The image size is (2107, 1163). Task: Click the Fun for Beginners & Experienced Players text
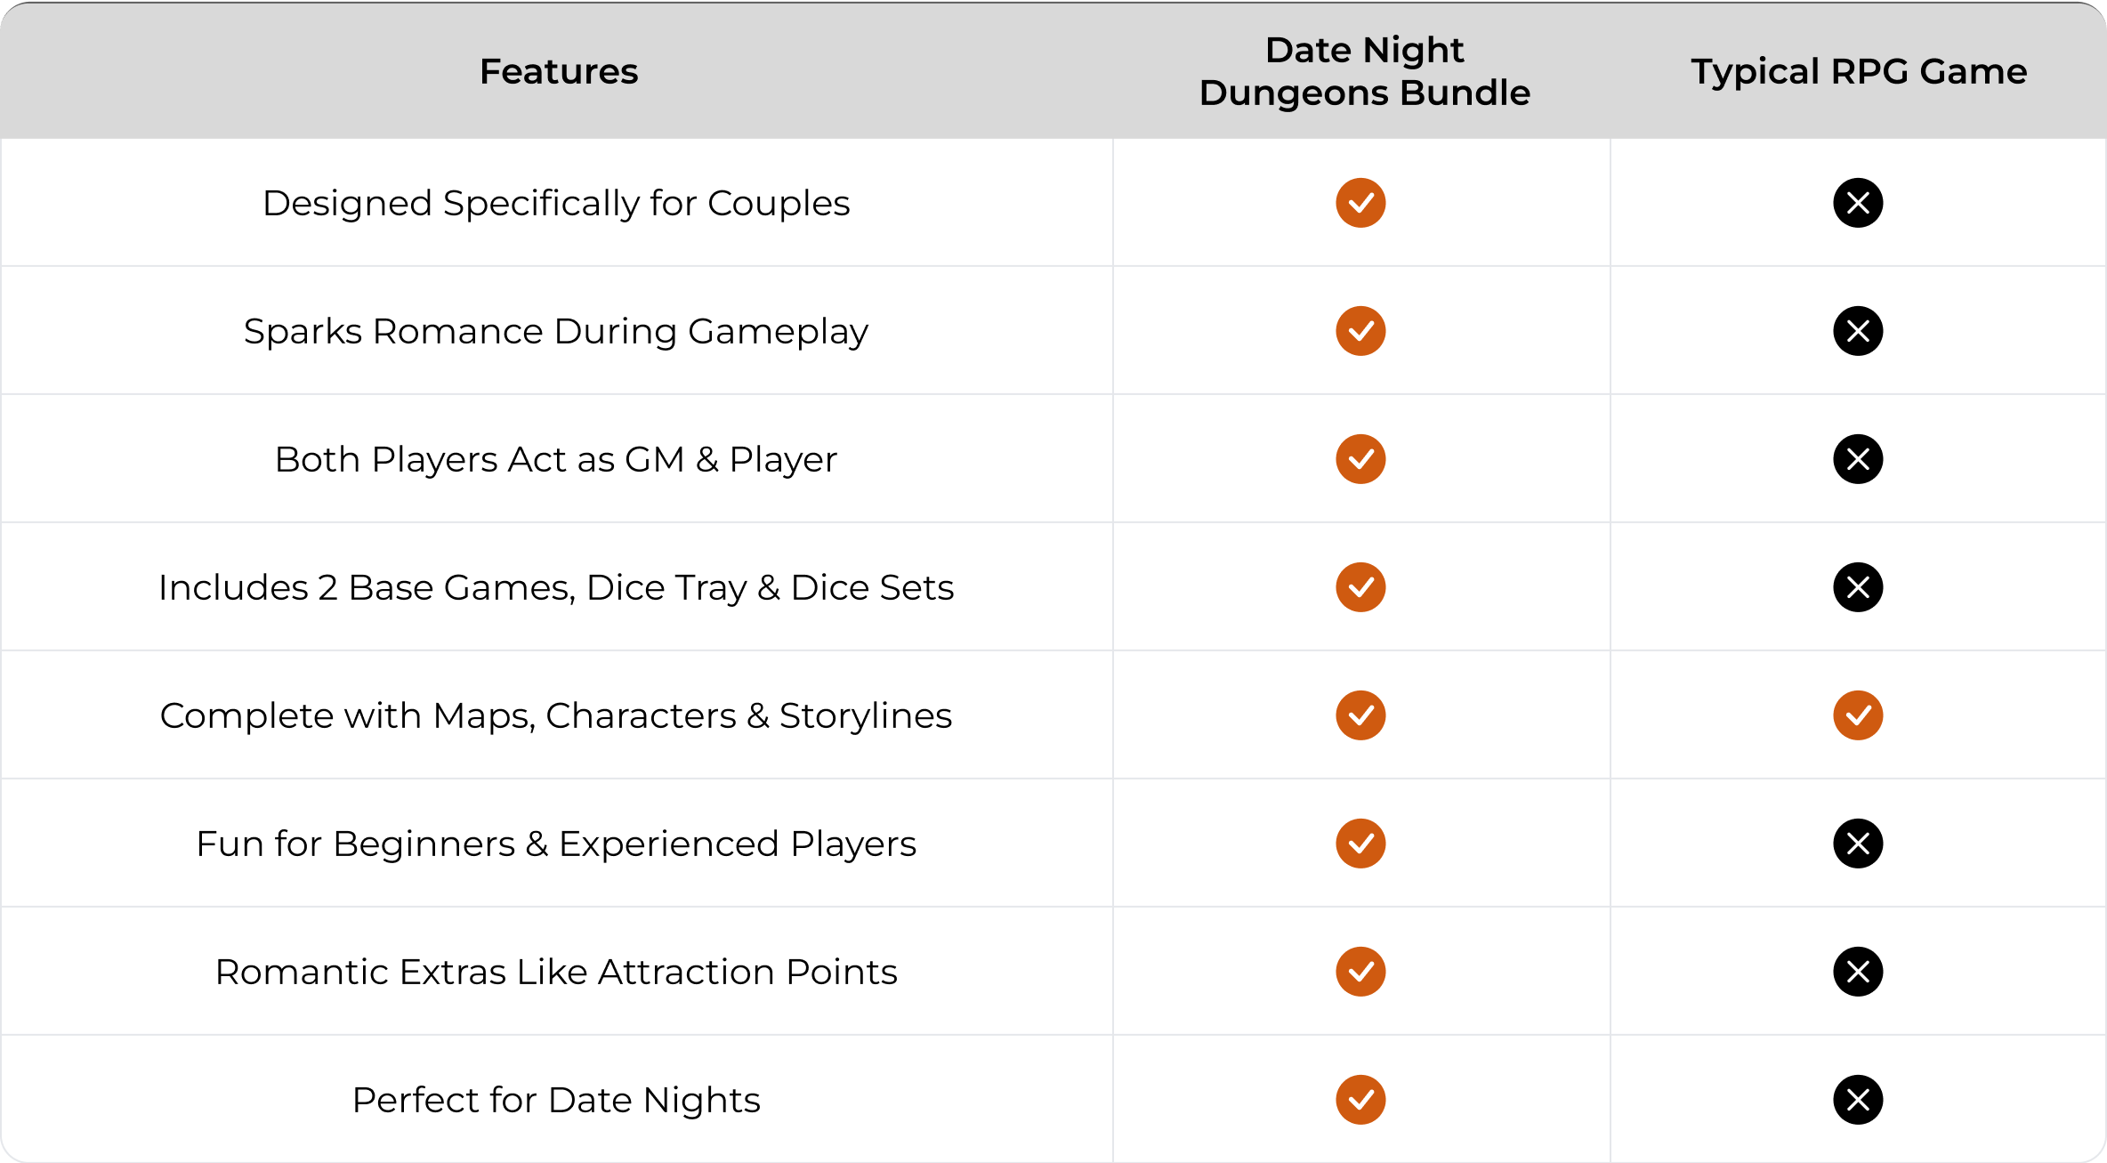(556, 844)
